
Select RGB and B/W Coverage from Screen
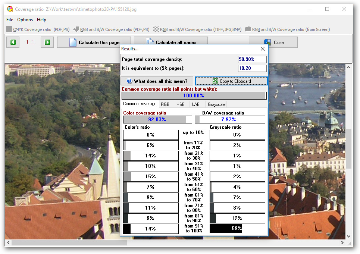287,29
